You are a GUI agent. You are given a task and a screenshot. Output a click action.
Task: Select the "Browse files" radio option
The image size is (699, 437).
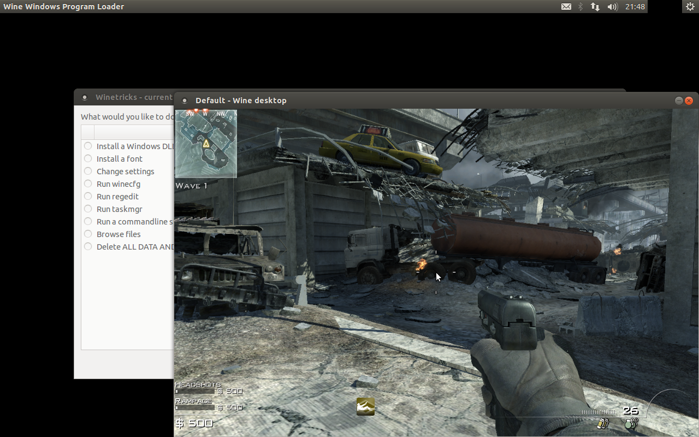point(88,234)
